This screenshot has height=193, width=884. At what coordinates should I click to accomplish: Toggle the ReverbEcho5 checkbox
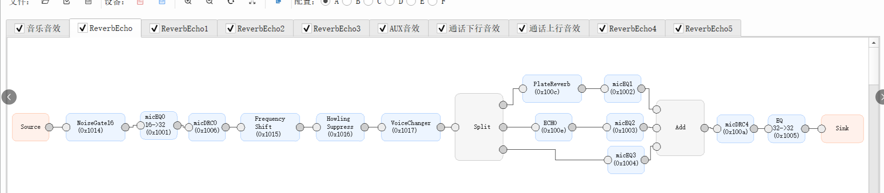click(678, 29)
